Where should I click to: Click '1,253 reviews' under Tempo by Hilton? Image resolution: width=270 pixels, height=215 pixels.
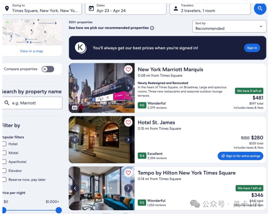(x=156, y=205)
